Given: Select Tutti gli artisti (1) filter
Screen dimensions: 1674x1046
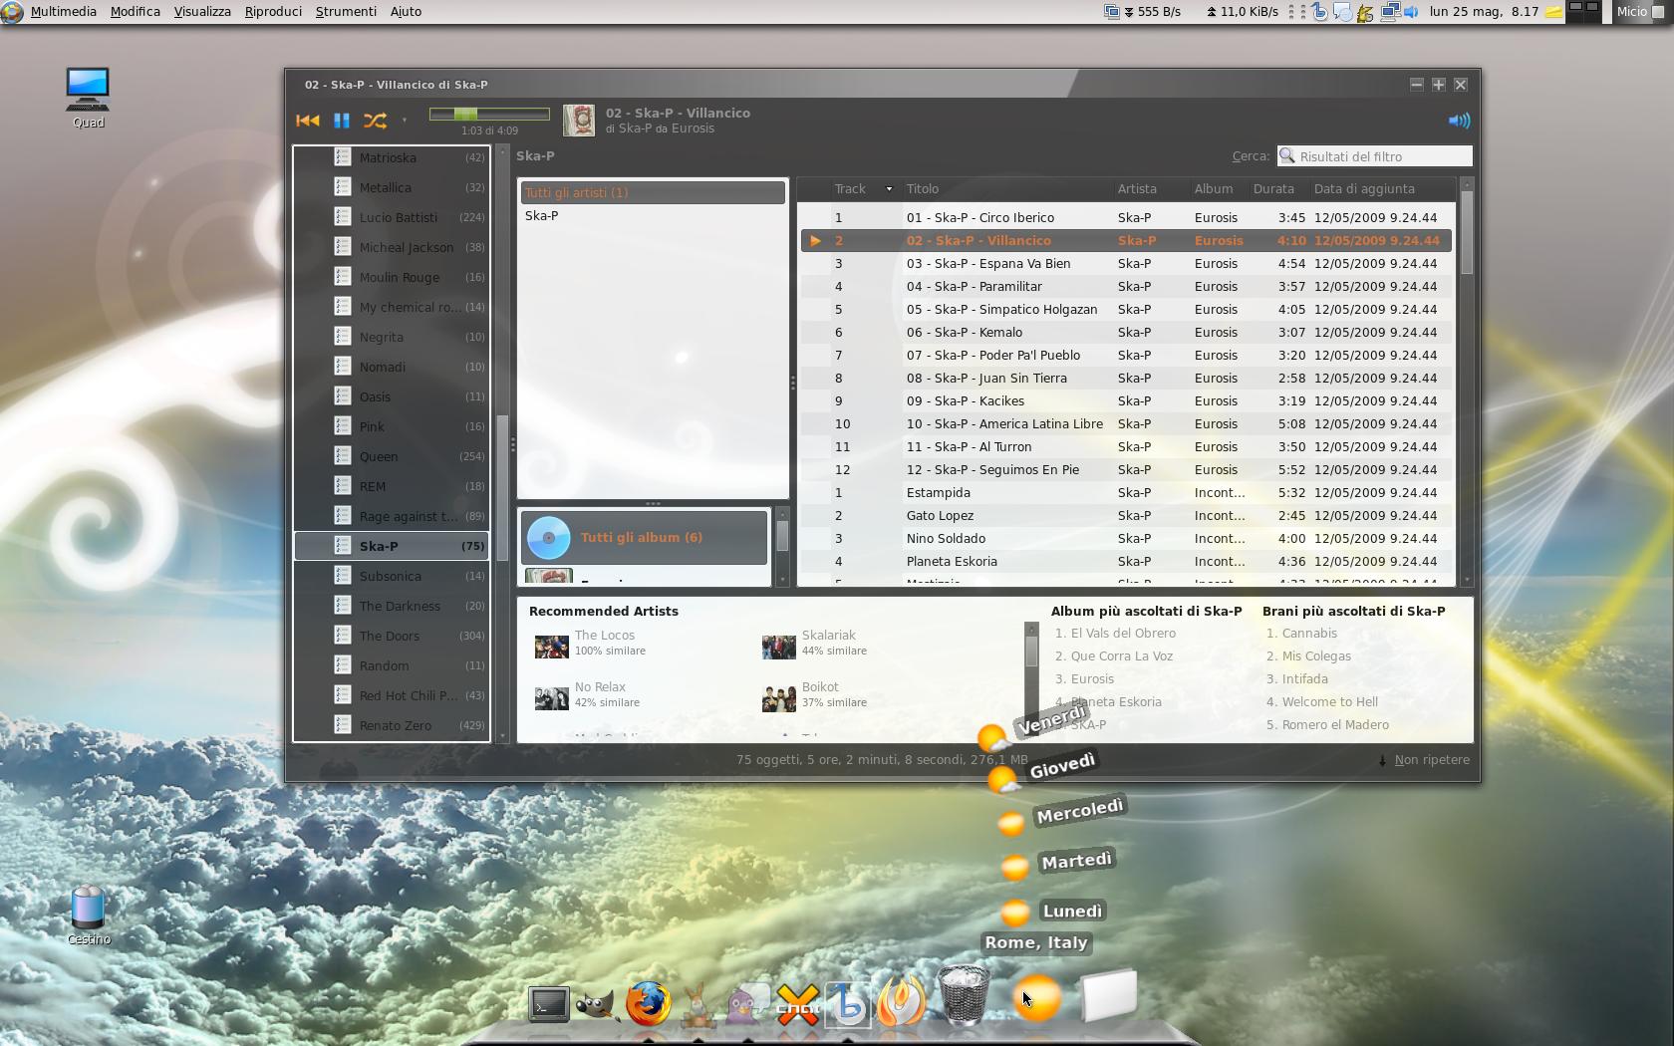Looking at the screenshot, I should pyautogui.click(x=653, y=192).
